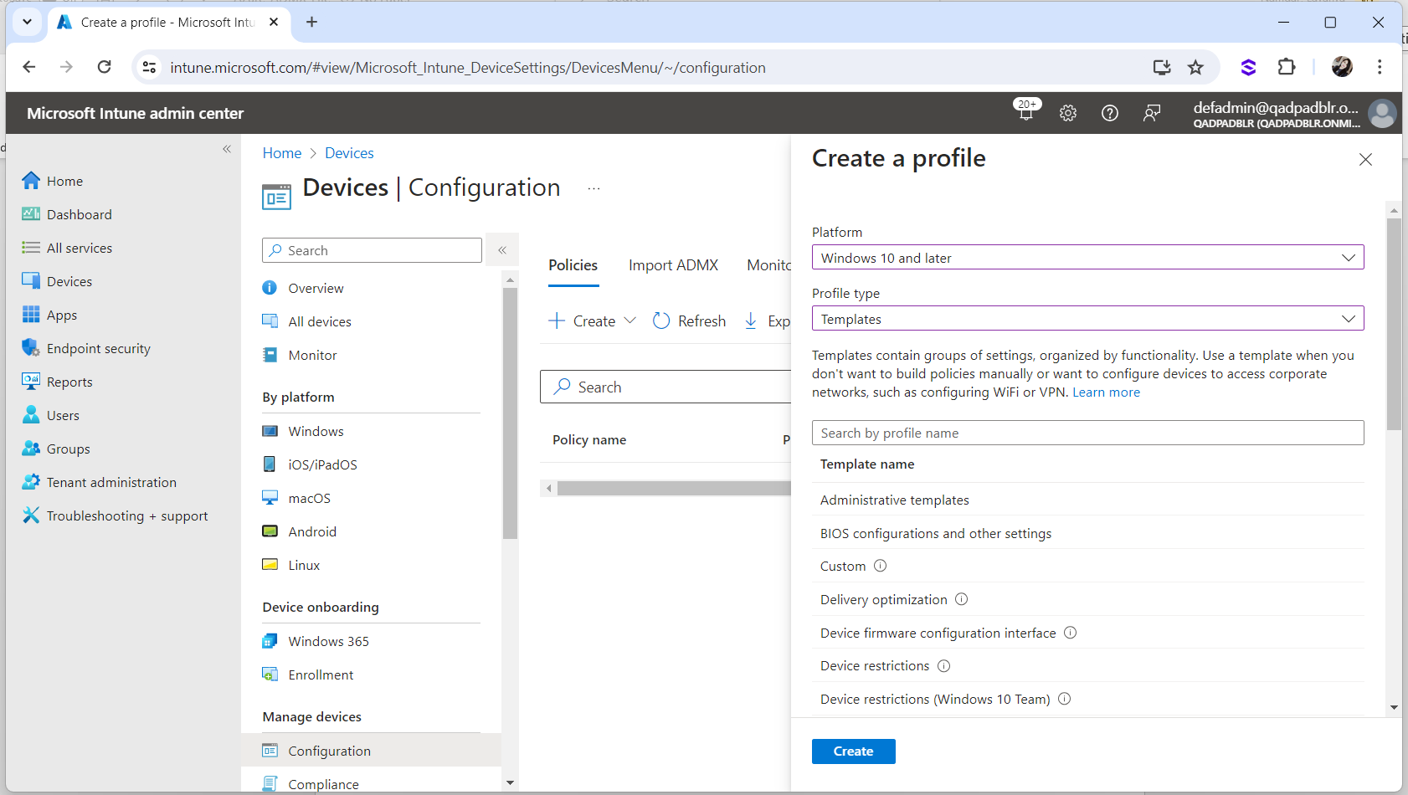Click the Refresh button
Screen dimensions: 1408x795
click(689, 321)
